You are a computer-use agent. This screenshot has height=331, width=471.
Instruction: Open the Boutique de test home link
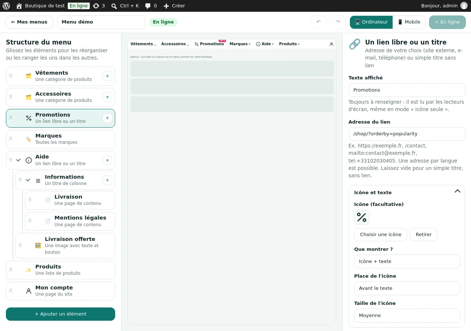coord(40,6)
